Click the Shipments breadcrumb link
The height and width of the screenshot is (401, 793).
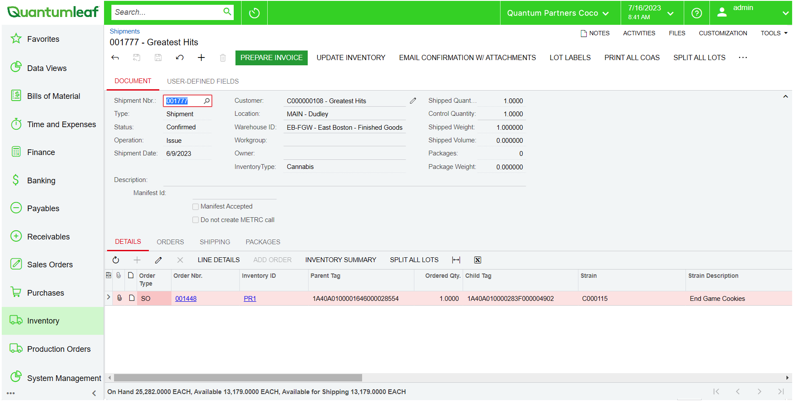coord(124,31)
